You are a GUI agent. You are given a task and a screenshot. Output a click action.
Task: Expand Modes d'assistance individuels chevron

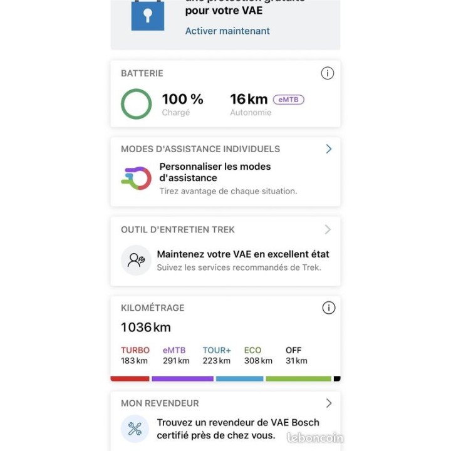[x=328, y=149]
